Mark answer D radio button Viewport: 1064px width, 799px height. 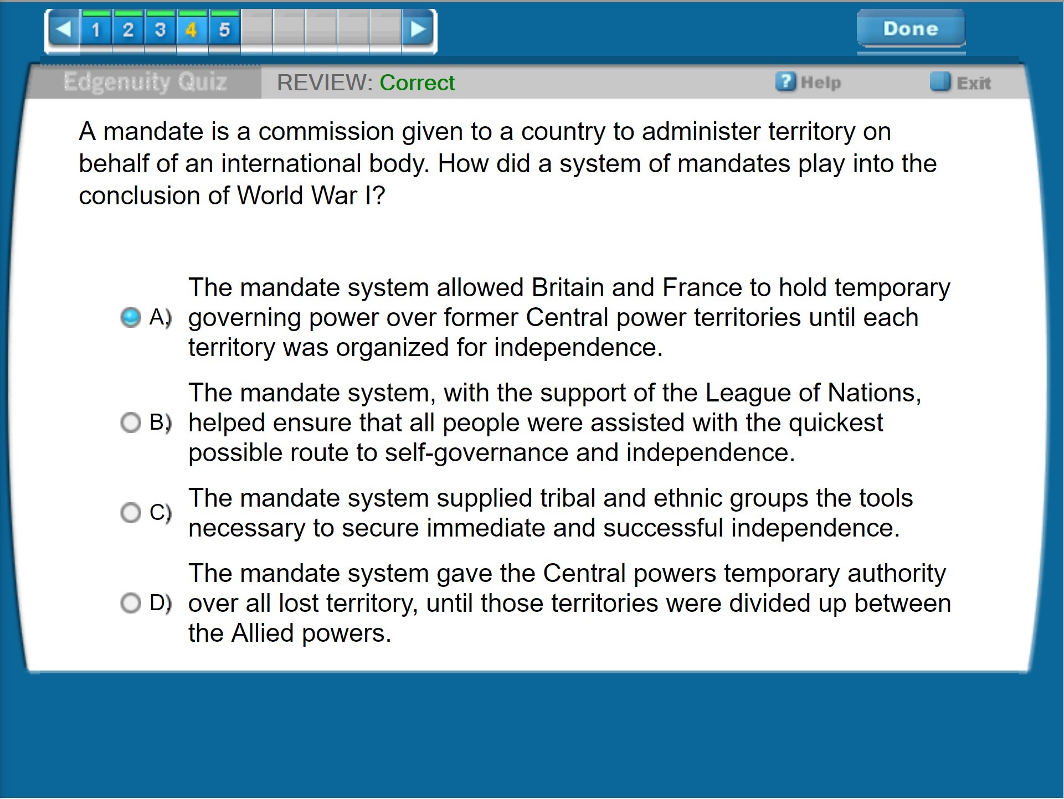coord(131,603)
